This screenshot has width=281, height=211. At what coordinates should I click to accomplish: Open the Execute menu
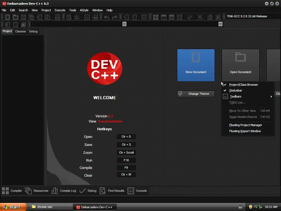coord(60,10)
